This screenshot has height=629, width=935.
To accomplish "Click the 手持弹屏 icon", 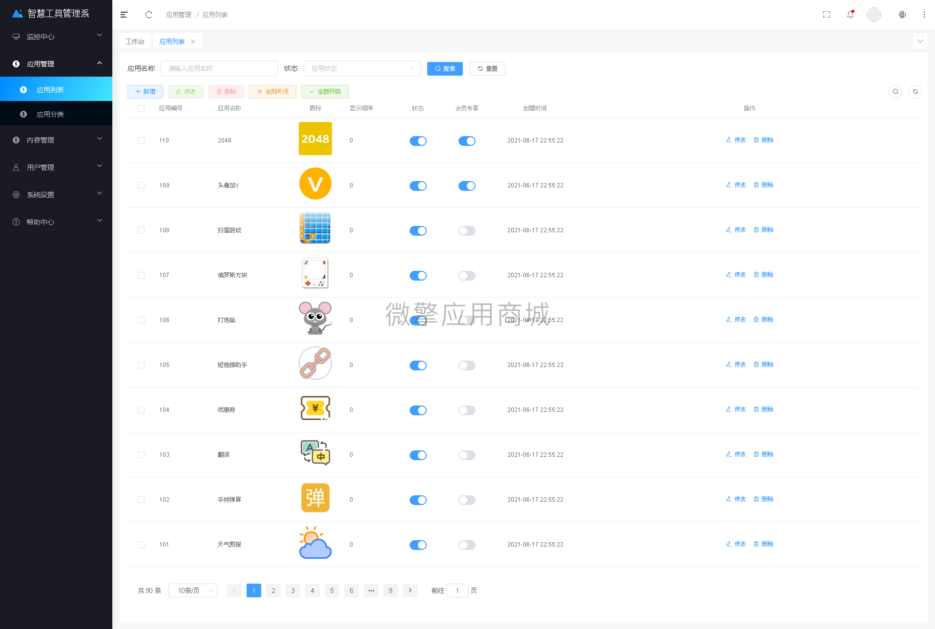I will point(315,498).
